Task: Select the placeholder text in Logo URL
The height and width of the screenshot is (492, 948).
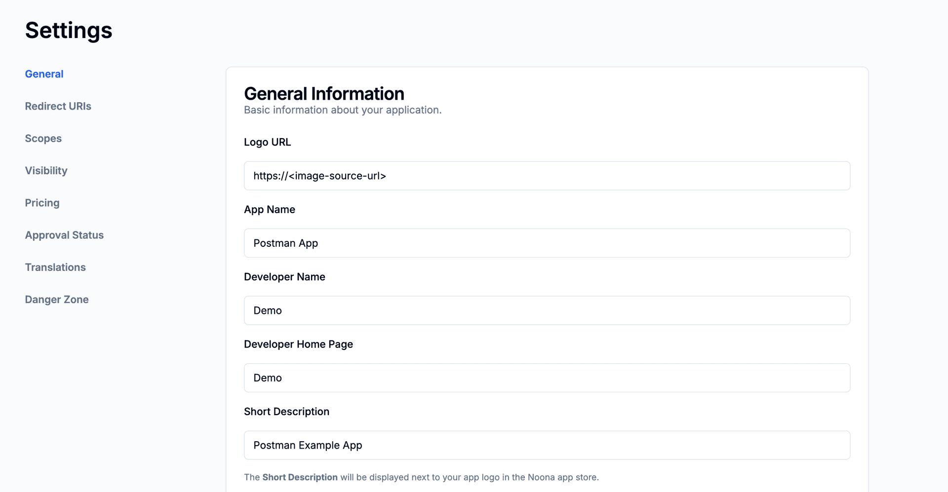Action: click(320, 175)
